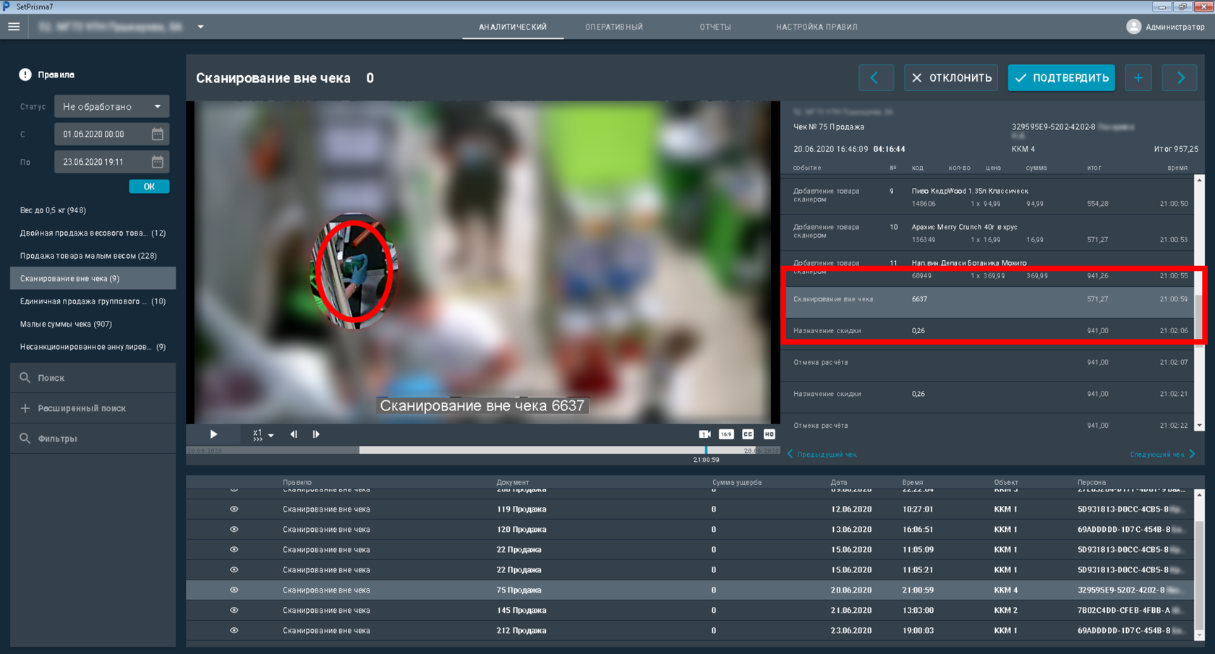This screenshot has width=1215, height=654.
Task: Toggle eye icon for '119 Продажа' row
Action: 234,509
